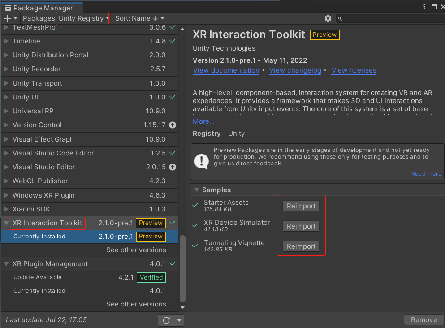Image resolution: width=445 pixels, height=328 pixels.
Task: Reimport the XR Device Simulator sample
Action: (x=301, y=226)
